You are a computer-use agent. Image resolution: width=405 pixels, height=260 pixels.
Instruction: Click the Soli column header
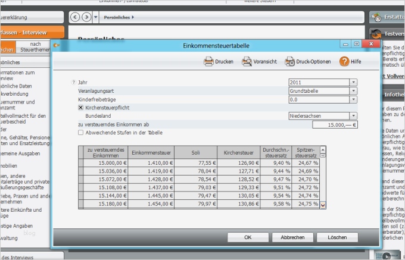pyautogui.click(x=195, y=152)
